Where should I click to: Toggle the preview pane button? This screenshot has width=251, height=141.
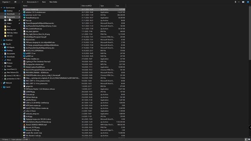pos(243,2)
